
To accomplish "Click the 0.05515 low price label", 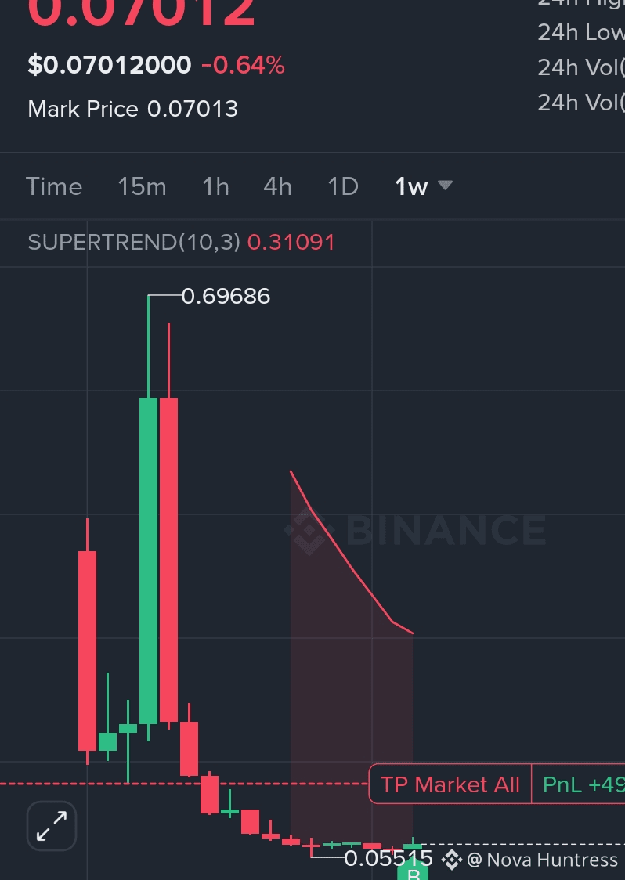I will [x=388, y=859].
